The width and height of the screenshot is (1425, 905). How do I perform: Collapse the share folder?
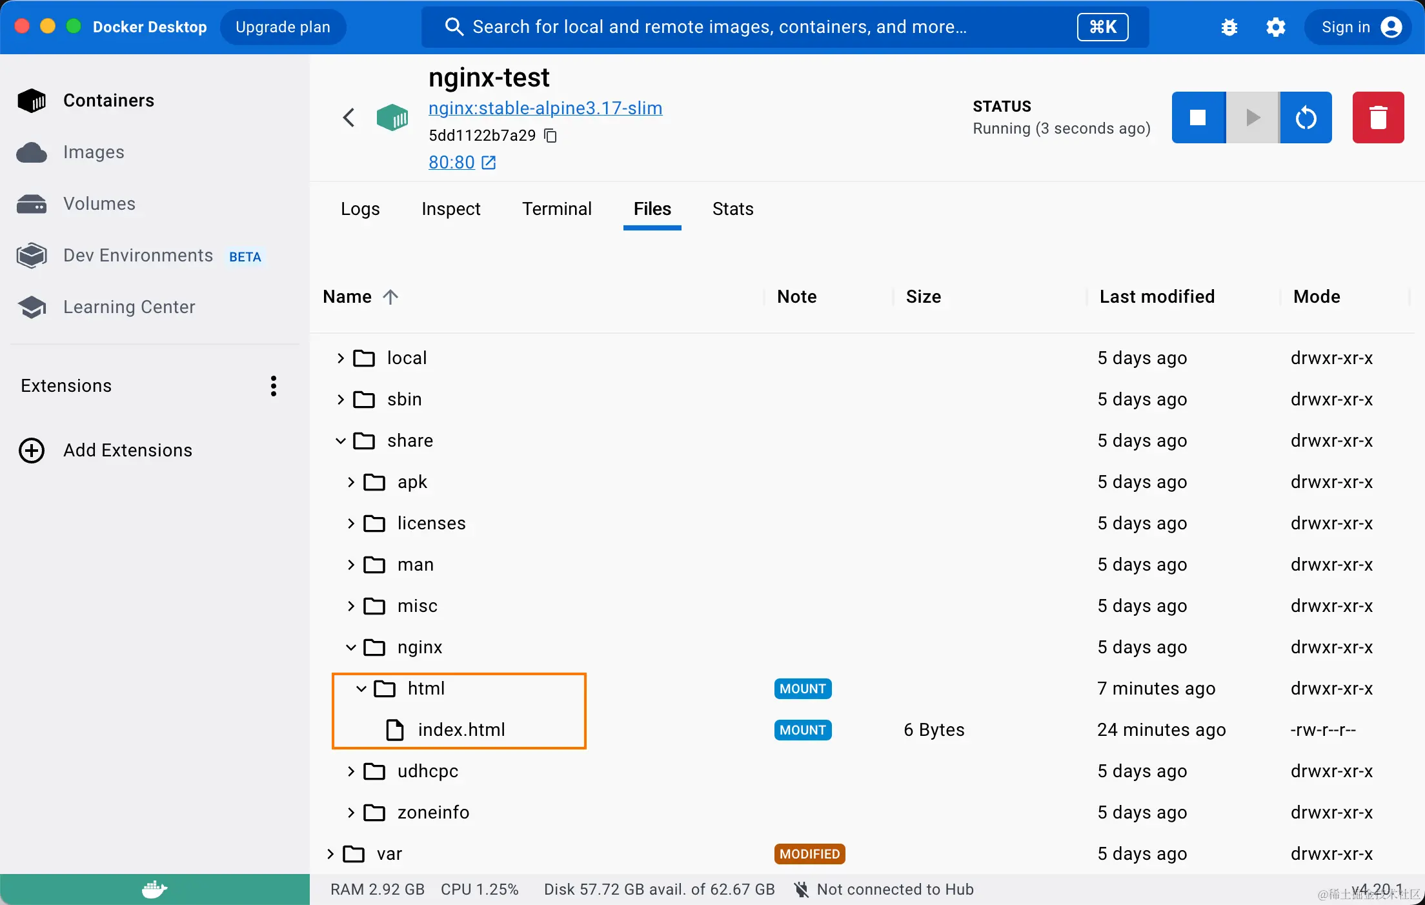click(341, 441)
